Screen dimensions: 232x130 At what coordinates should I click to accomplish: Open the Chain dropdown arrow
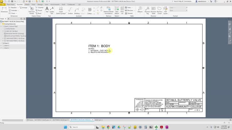tap(16, 13)
